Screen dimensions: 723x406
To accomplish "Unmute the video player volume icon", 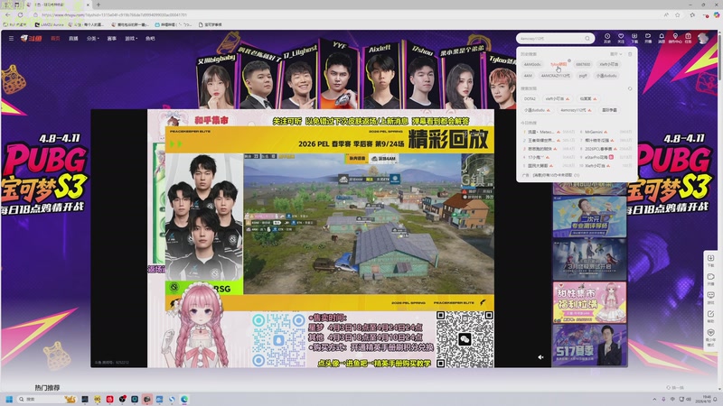I will 540,357.
